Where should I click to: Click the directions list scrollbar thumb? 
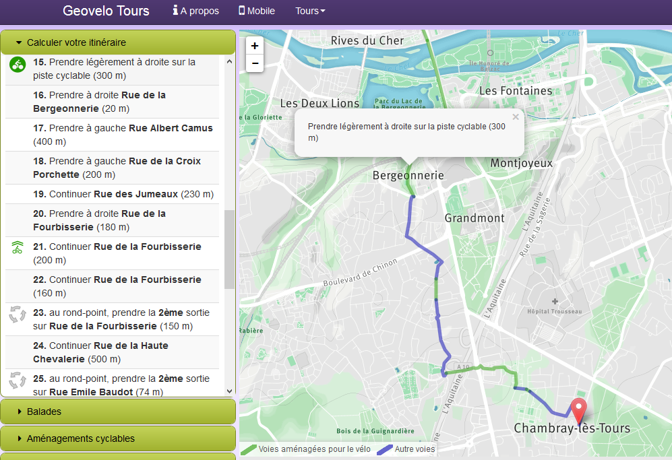230,249
